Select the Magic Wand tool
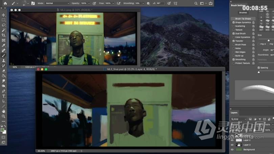The width and height of the screenshot is (274, 154). click(3, 30)
